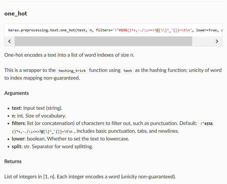Click the bold 'text' argument name

pos(16,108)
